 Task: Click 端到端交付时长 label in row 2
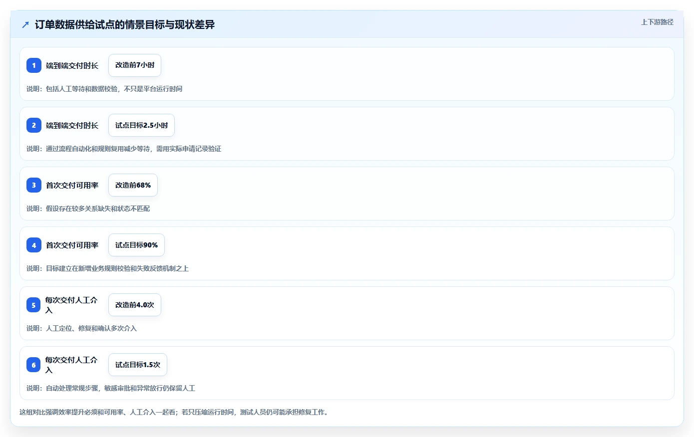tap(72, 125)
